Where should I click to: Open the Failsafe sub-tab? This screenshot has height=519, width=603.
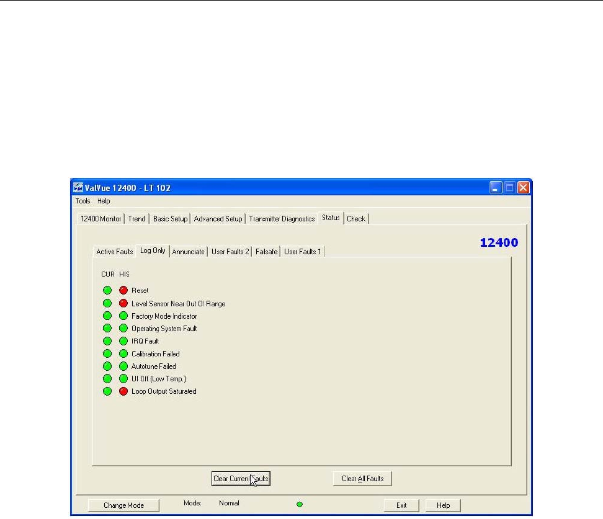pos(267,252)
